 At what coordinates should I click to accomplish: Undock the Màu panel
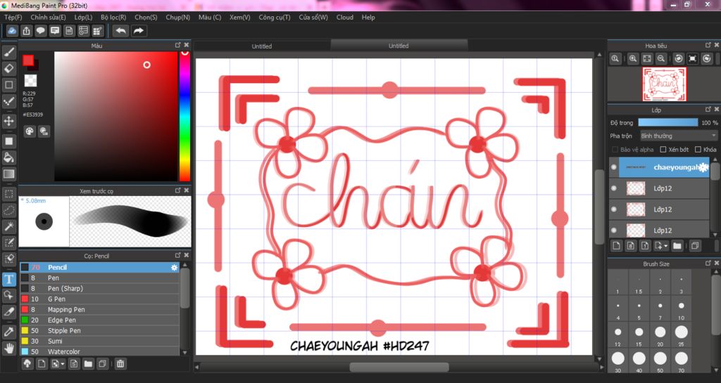point(178,45)
